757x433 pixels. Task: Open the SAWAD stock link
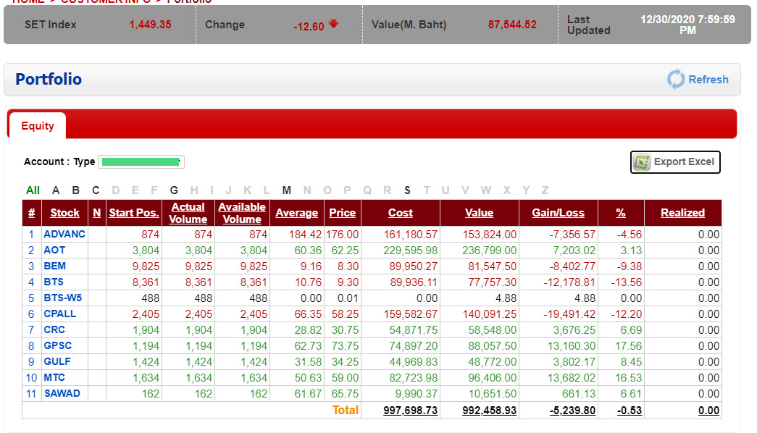tap(62, 393)
